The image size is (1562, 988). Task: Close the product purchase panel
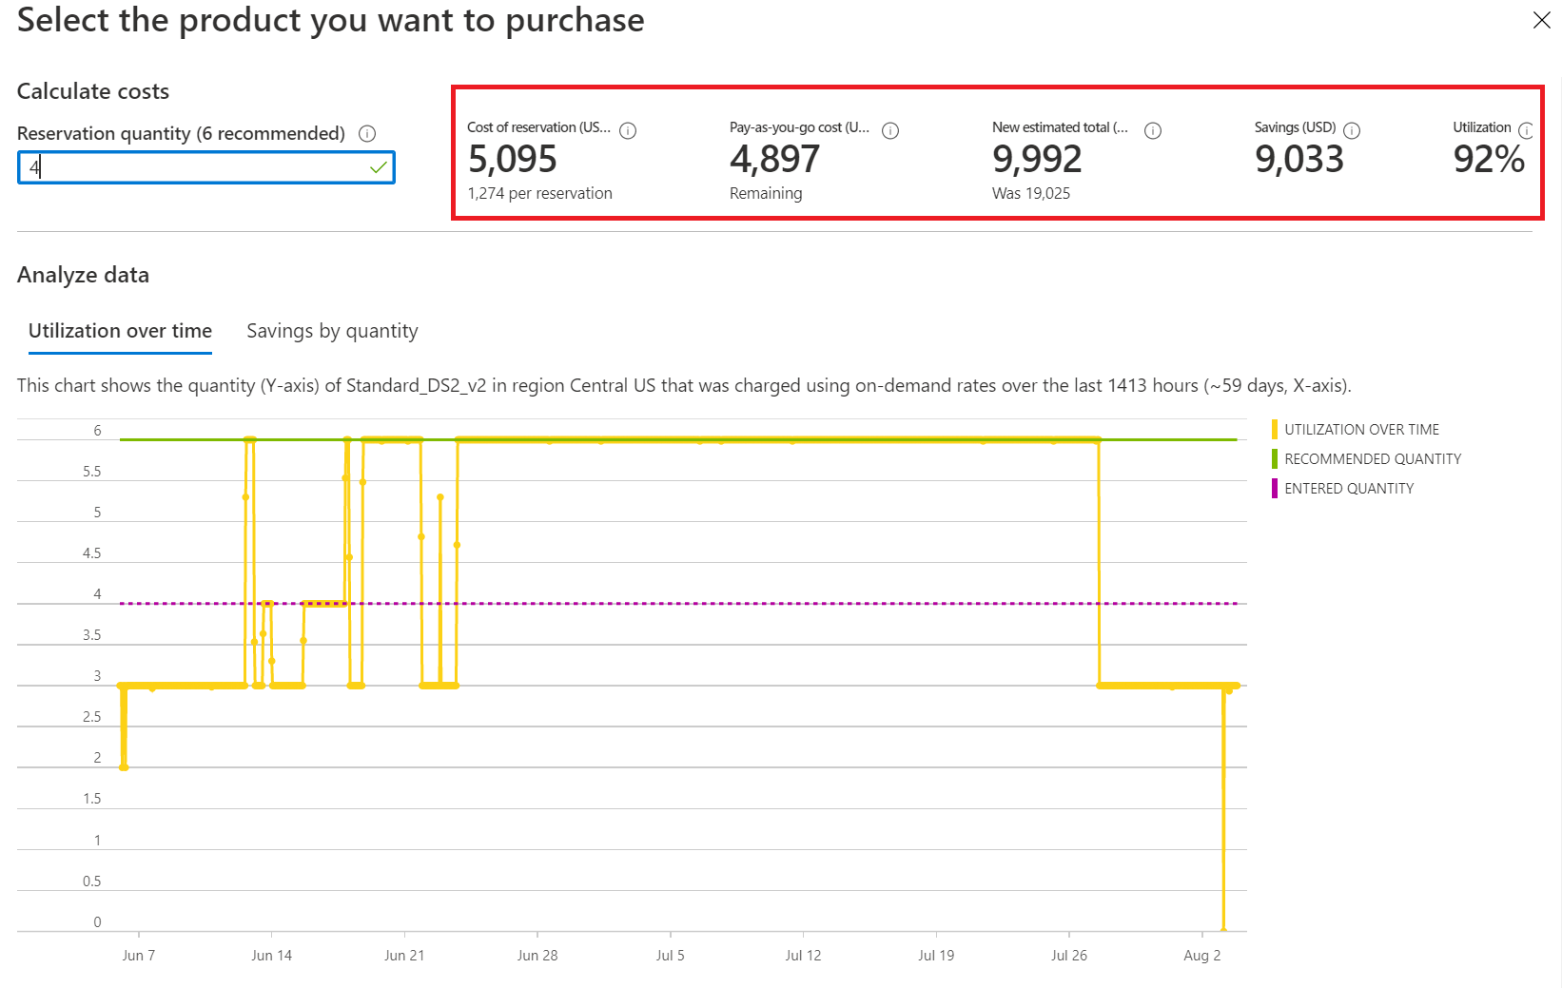tap(1541, 20)
